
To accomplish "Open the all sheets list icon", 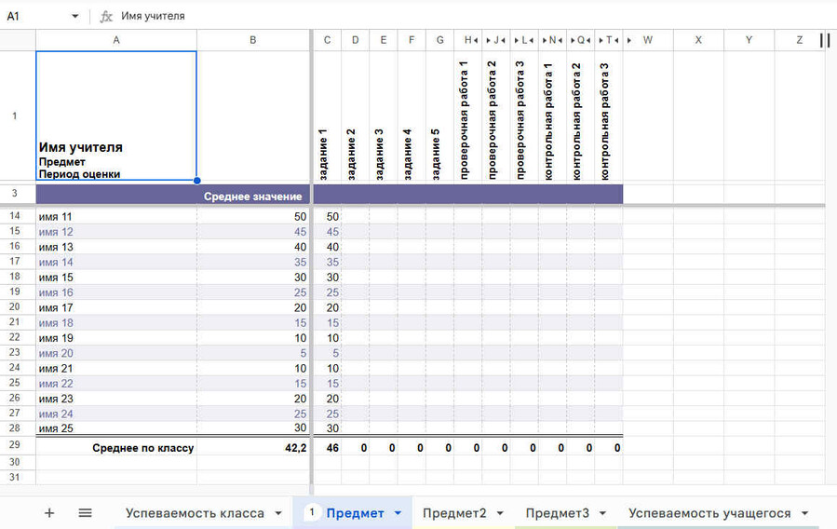I will tap(85, 513).
